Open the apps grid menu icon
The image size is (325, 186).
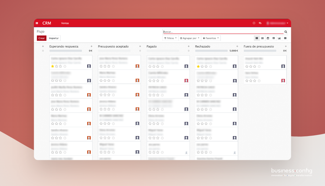37,23
